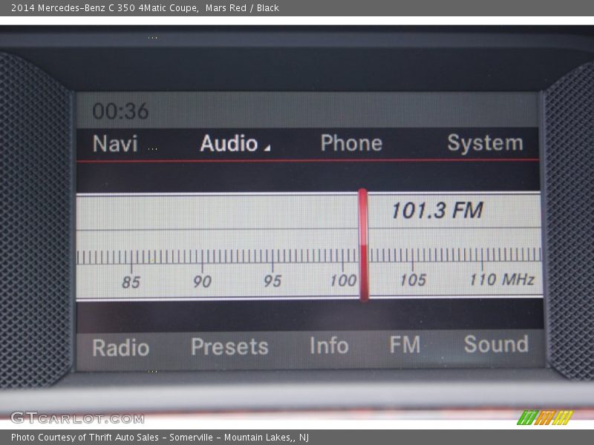
Task: Expand the Audio dropdown triangle
Action: 267,148
